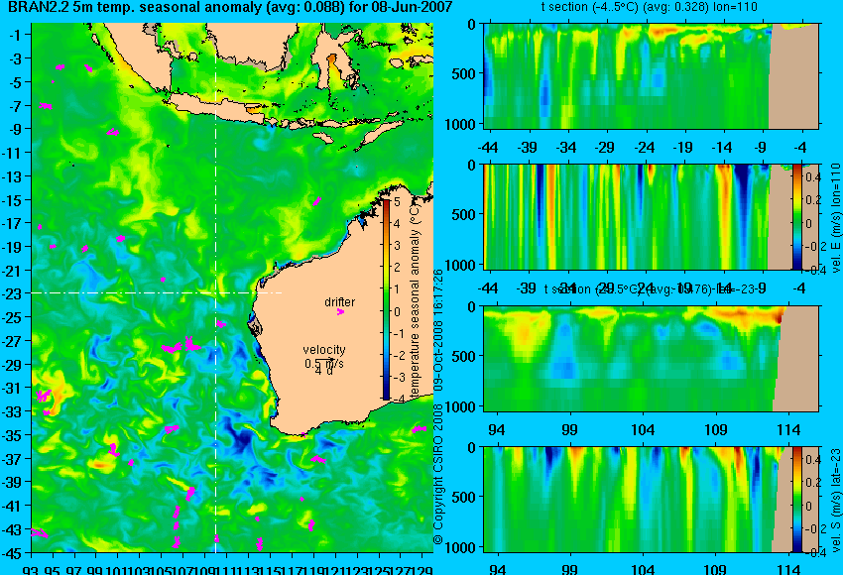Open the temperature section panel at lat=-23

tap(652, 359)
